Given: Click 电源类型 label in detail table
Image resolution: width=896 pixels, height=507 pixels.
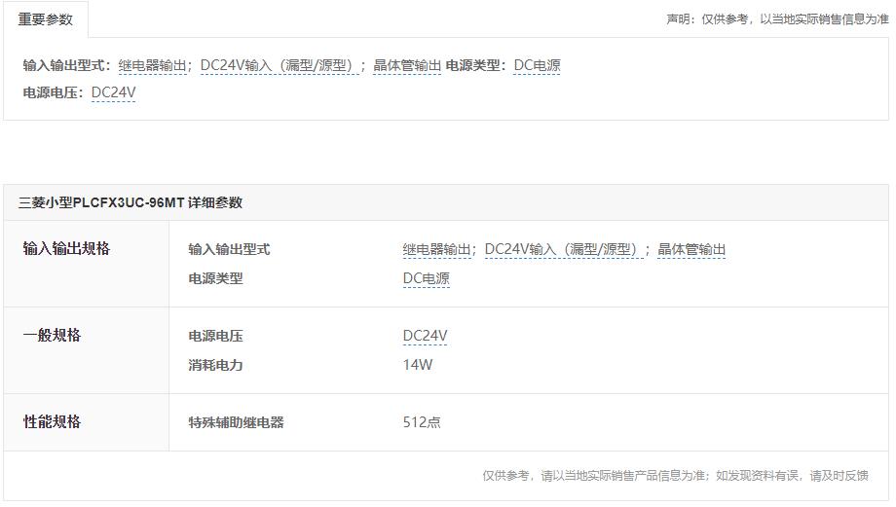Looking at the screenshot, I should coord(215,278).
